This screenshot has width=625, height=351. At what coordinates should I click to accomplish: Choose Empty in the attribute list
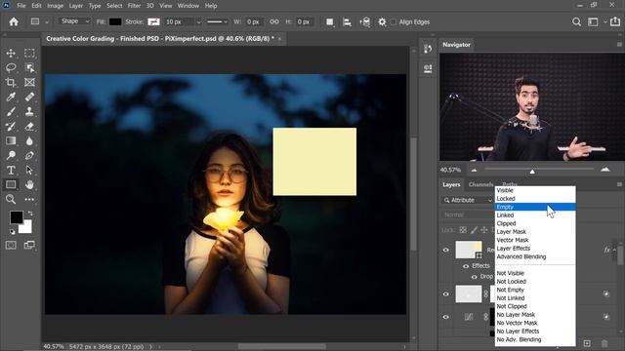[x=535, y=207]
